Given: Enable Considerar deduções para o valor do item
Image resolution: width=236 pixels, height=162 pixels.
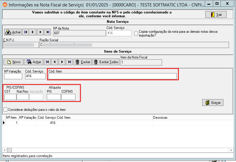Looking at the screenshot, I should click(x=6, y=110).
